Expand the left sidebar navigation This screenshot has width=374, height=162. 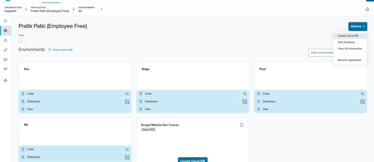click(5, 21)
